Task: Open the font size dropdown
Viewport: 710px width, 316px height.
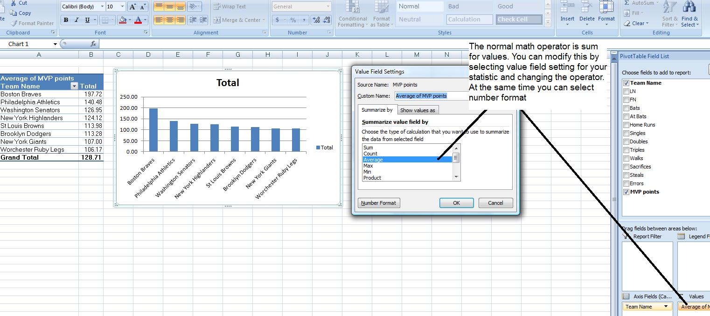Action: tap(122, 7)
